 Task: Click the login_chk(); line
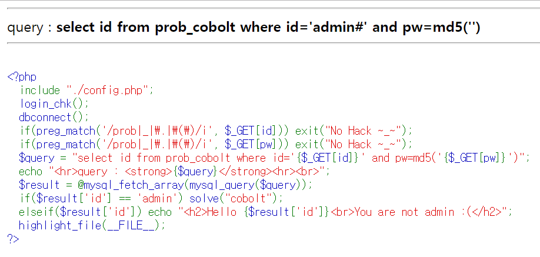click(x=54, y=104)
